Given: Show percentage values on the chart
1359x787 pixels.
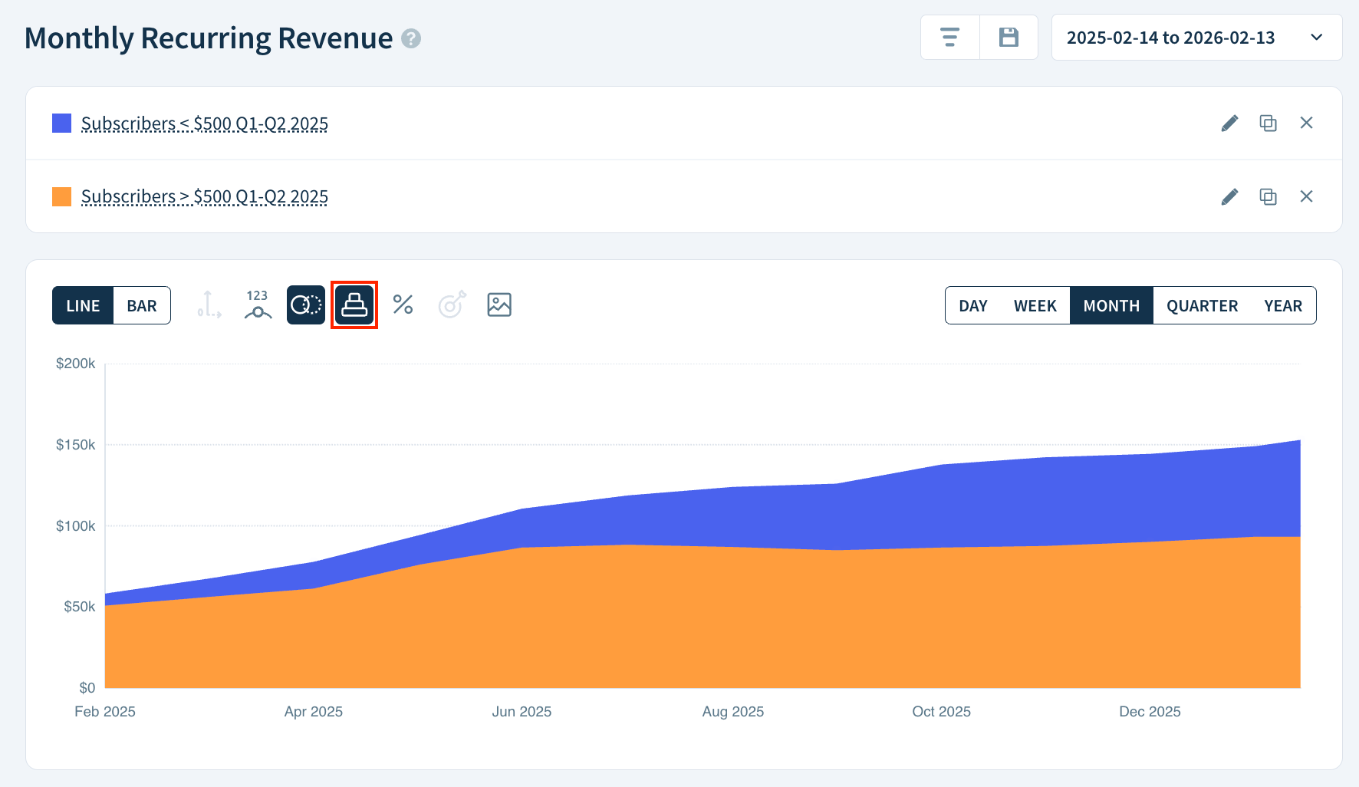Looking at the screenshot, I should (x=403, y=305).
